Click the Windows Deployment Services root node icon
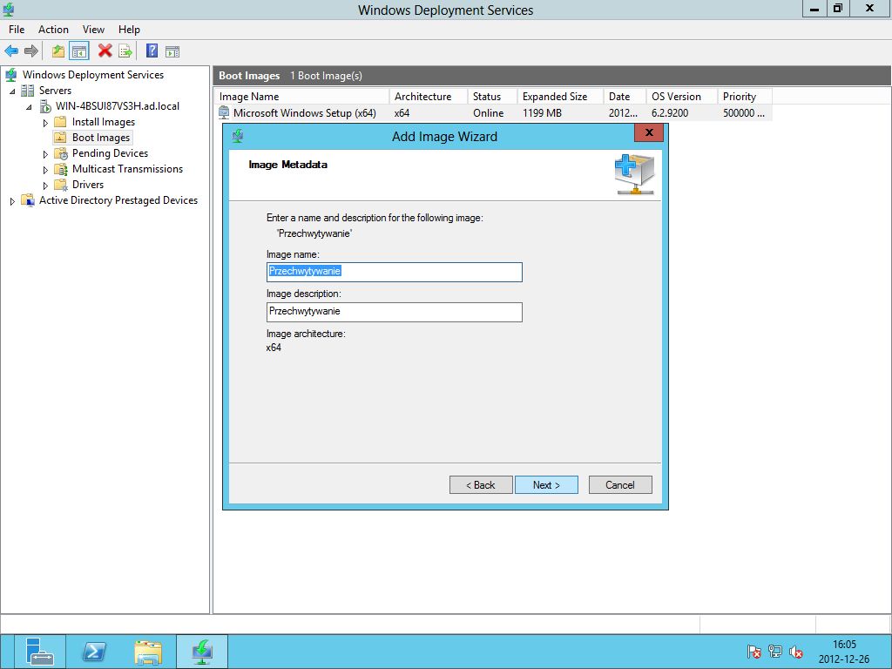Screen dimensions: 892x669 10,75
